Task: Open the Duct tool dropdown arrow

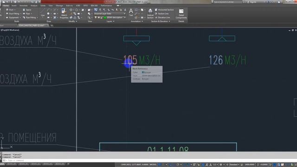Action: (15, 10)
